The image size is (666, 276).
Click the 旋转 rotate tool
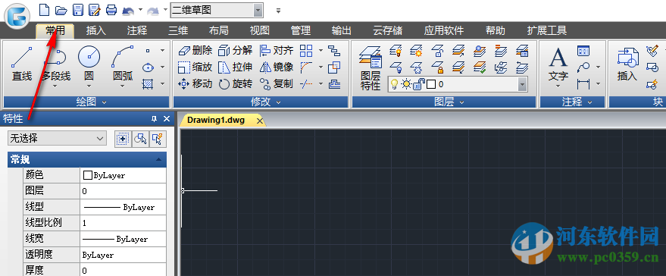pos(236,83)
